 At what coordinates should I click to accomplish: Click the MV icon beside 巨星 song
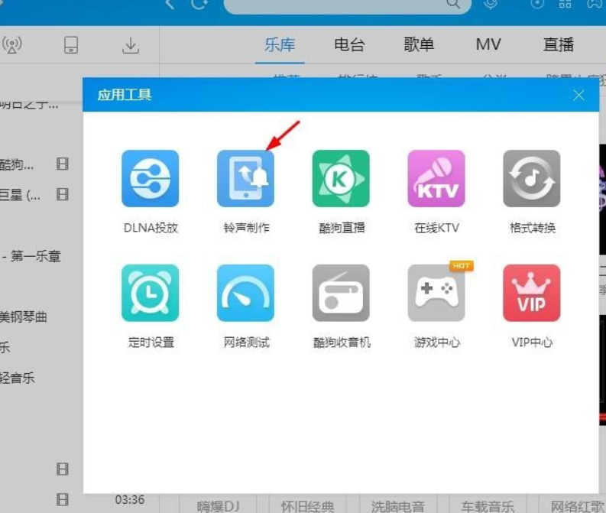(63, 194)
